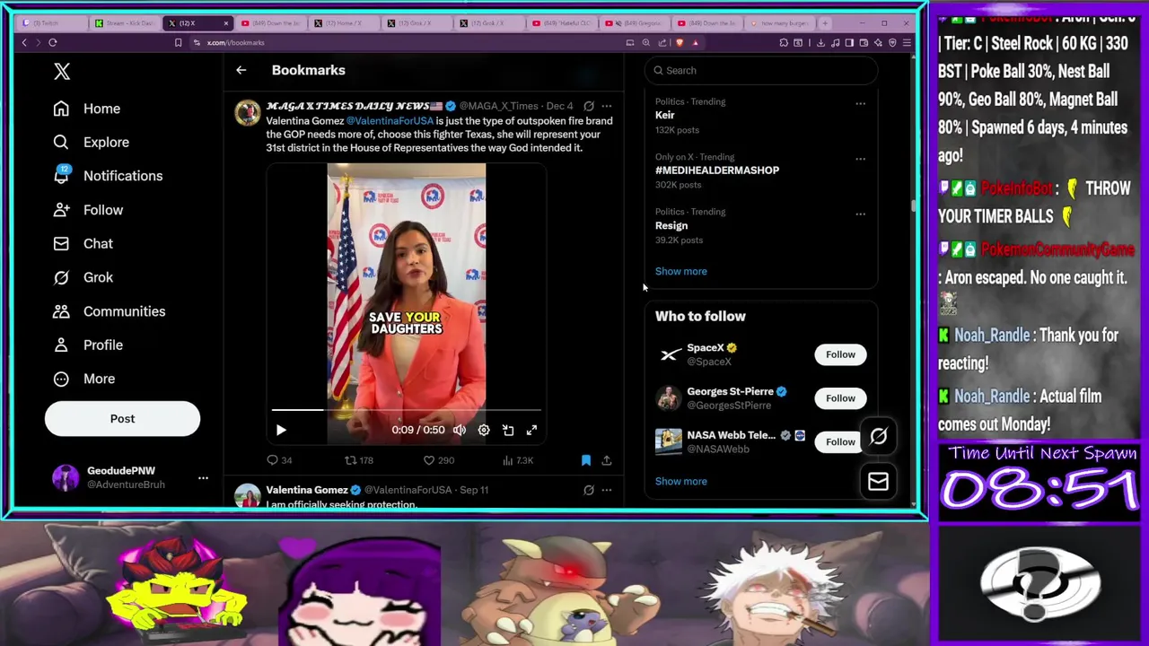Viewport: 1149px width, 646px height.
Task: Click the GeodudePNW account avatar
Action: tap(66, 477)
